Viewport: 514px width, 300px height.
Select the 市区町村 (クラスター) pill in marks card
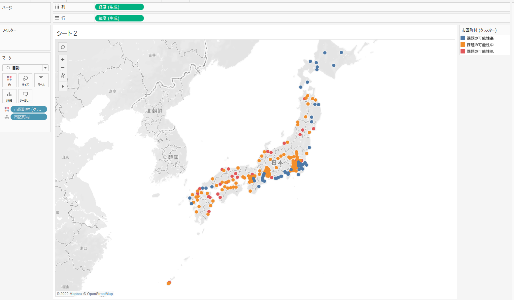tap(29, 109)
